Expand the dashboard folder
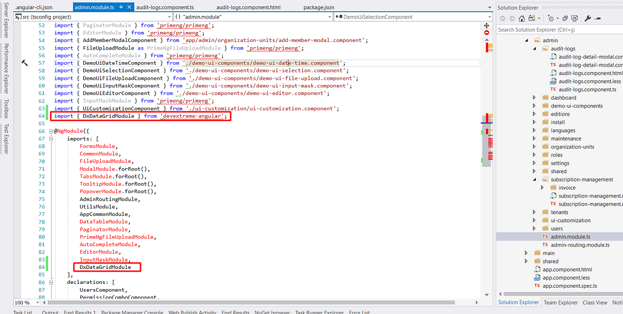This screenshot has height=314, width=623. [x=534, y=98]
